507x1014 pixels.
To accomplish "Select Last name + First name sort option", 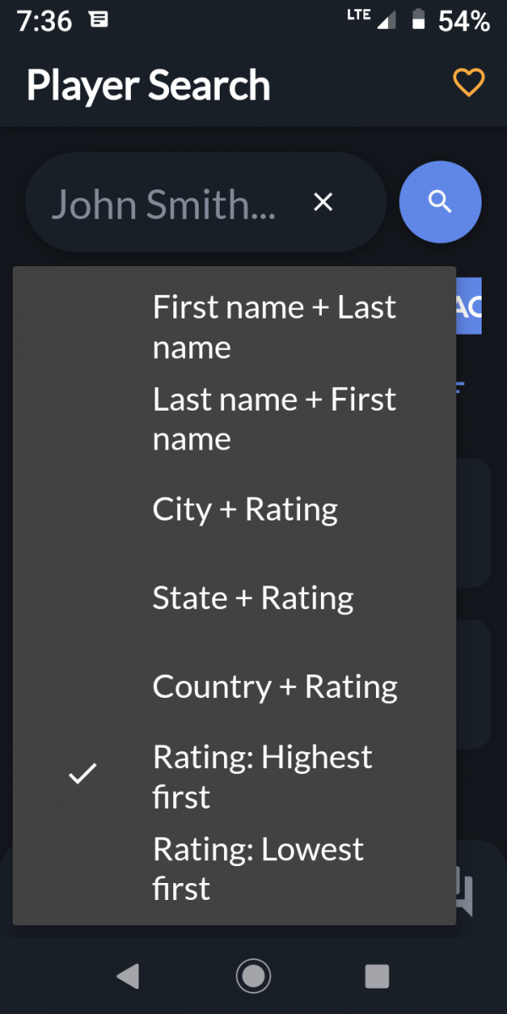I will [x=235, y=418].
